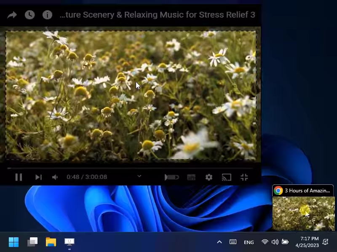Exit full screen mode
The width and height of the screenshot is (337, 252).
coord(244,177)
